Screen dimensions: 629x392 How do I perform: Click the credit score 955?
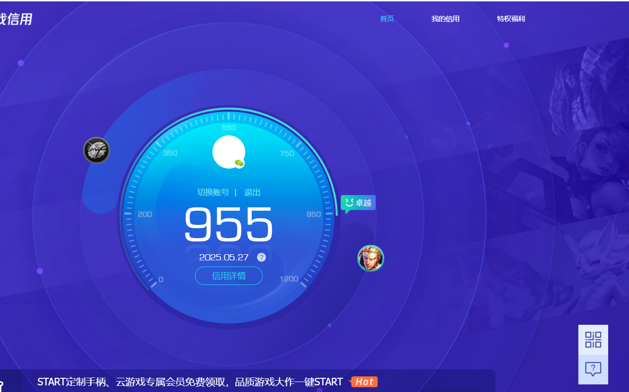coord(229,224)
